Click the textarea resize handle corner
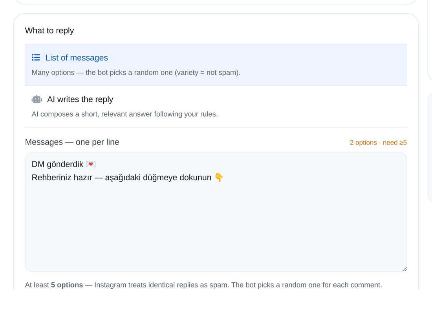This screenshot has width=432, height=315. pyautogui.click(x=404, y=269)
